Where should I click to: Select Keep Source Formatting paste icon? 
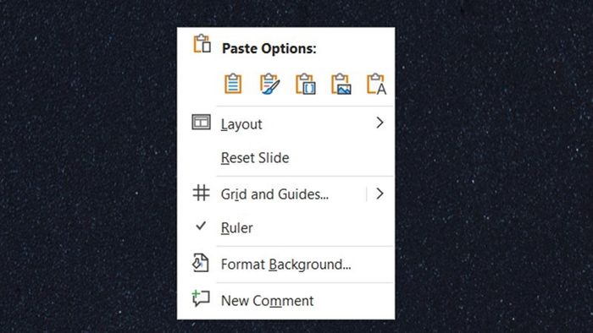pos(269,84)
